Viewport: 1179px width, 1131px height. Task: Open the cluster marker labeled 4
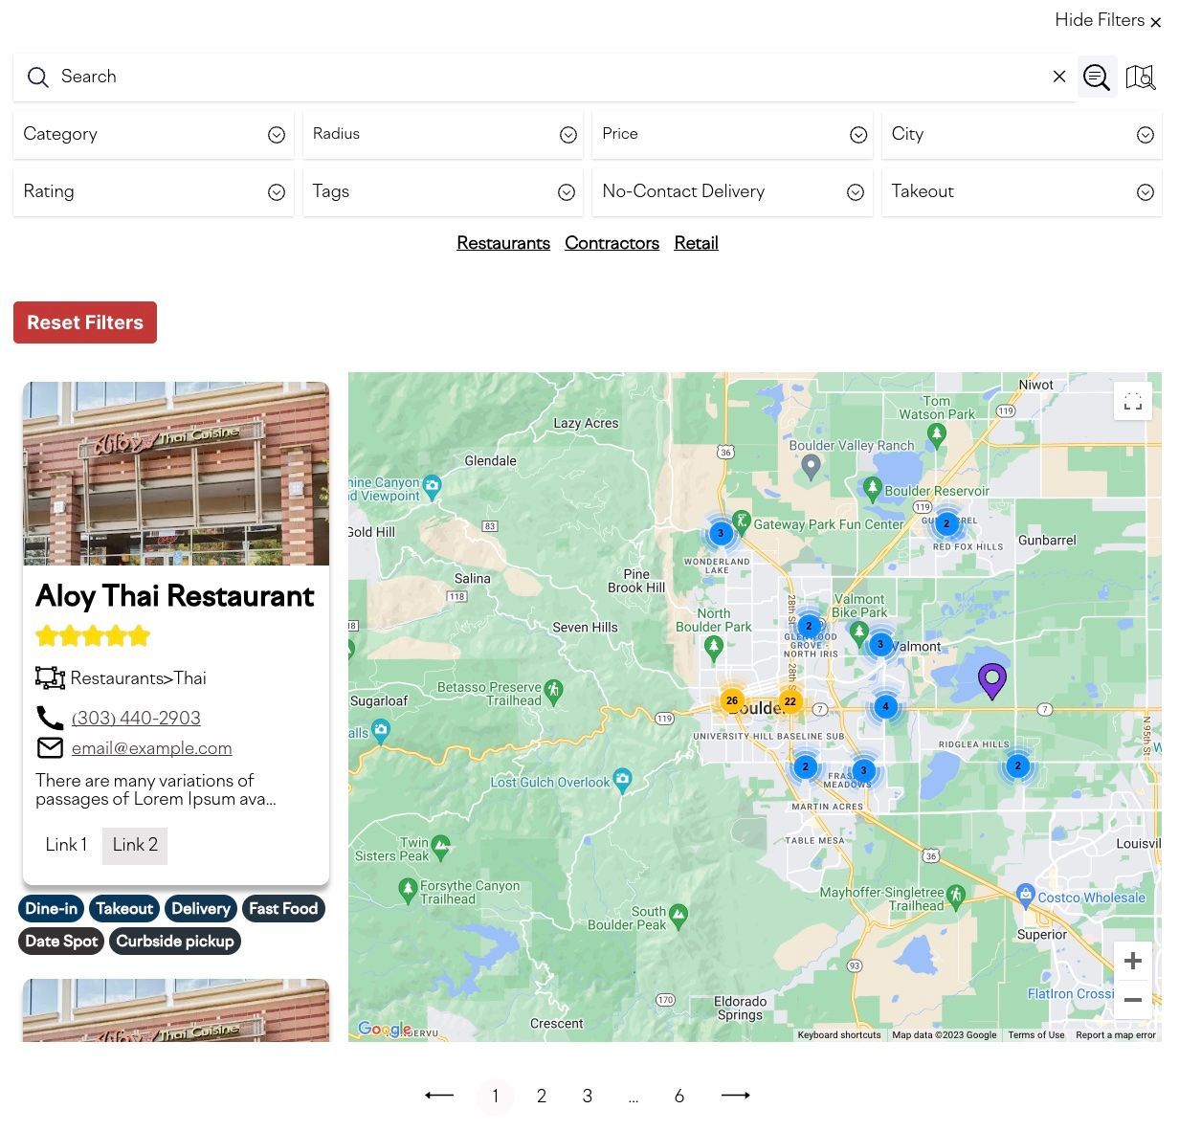click(885, 707)
